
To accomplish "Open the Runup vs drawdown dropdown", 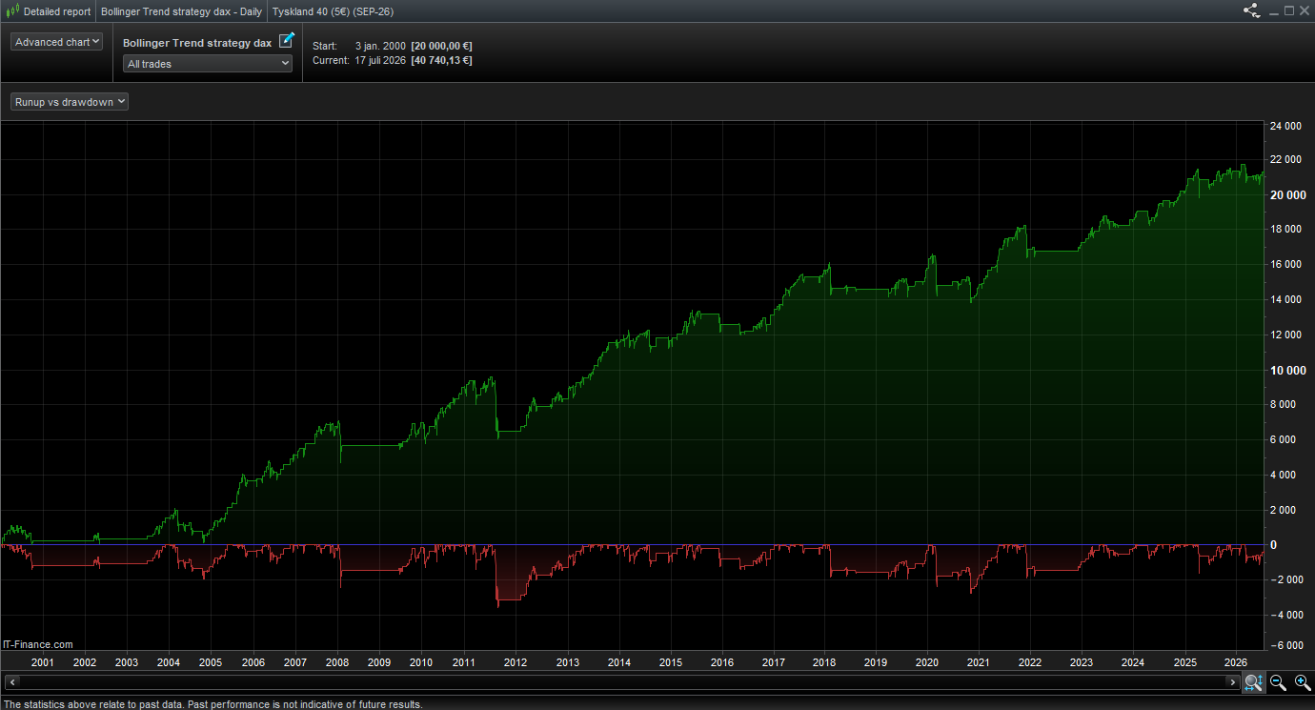I will pyautogui.click(x=70, y=102).
